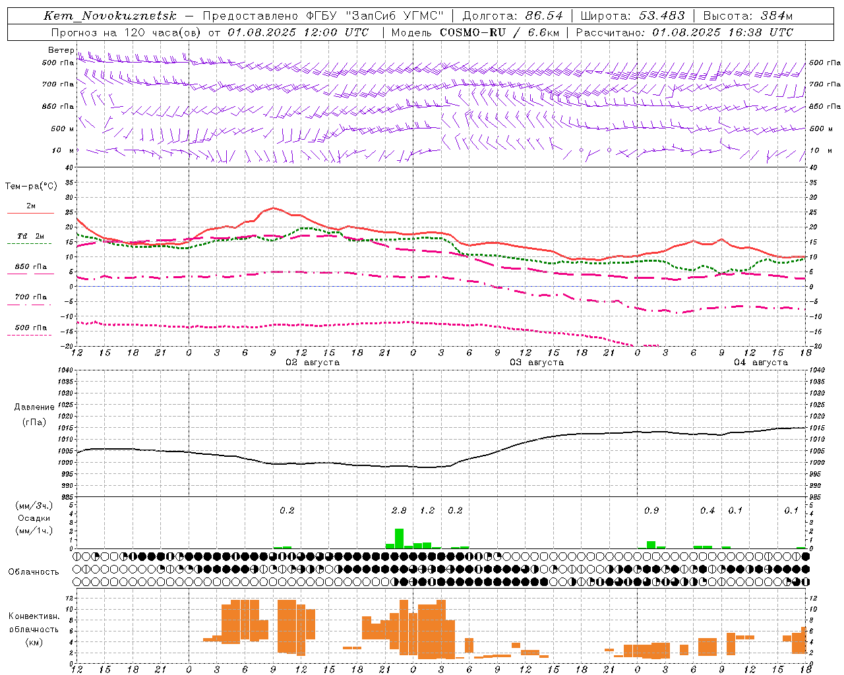Click the '03 августа' date label
The width and height of the screenshot is (844, 675).
tap(537, 363)
